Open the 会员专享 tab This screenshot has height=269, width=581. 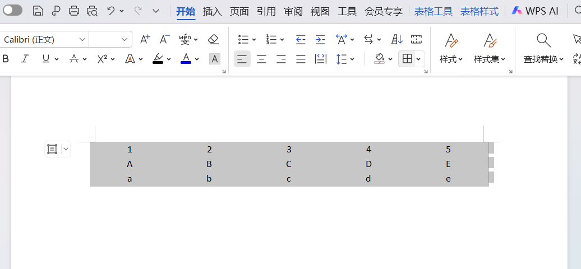tap(384, 11)
